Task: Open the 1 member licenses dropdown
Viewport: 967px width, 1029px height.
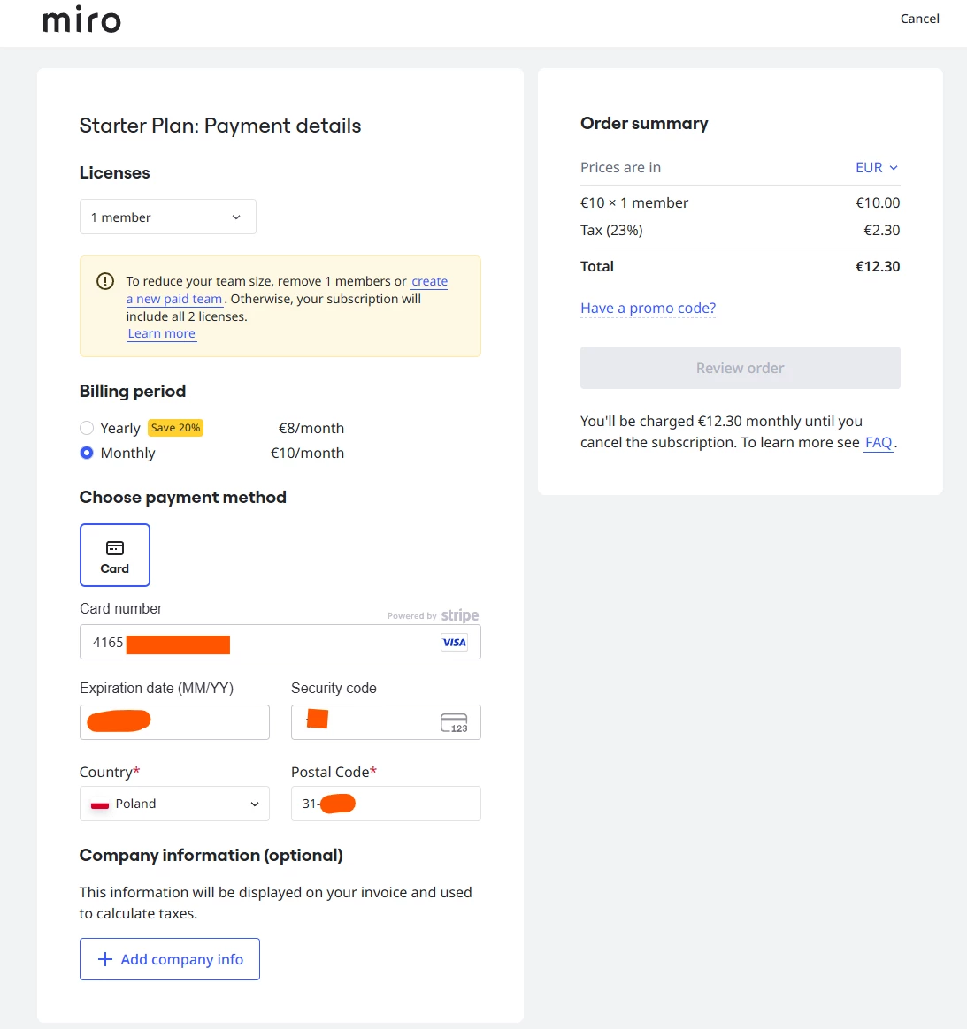Action: [168, 217]
